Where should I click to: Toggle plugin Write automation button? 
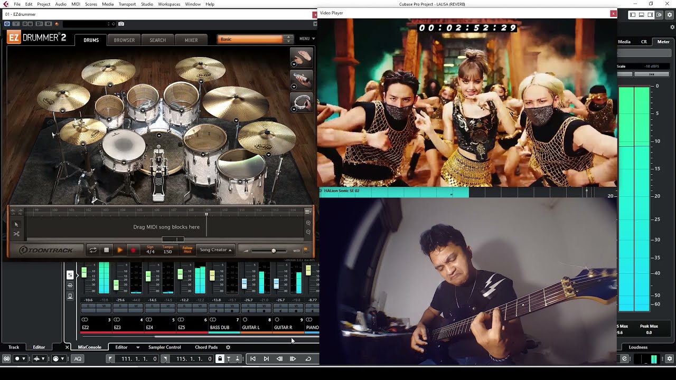pos(31,24)
